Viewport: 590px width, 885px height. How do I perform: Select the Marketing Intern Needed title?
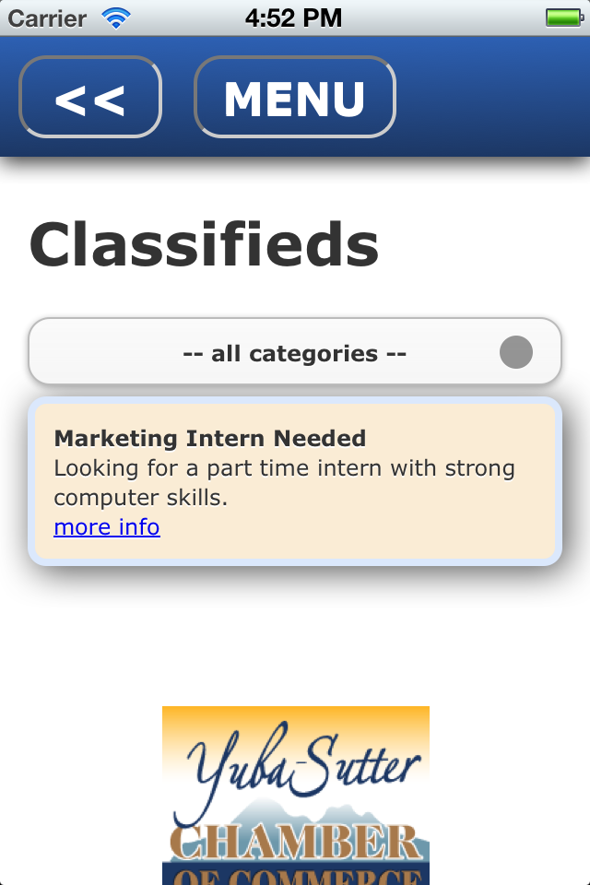(x=210, y=438)
